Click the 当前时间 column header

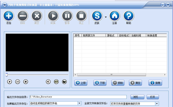point(138,35)
